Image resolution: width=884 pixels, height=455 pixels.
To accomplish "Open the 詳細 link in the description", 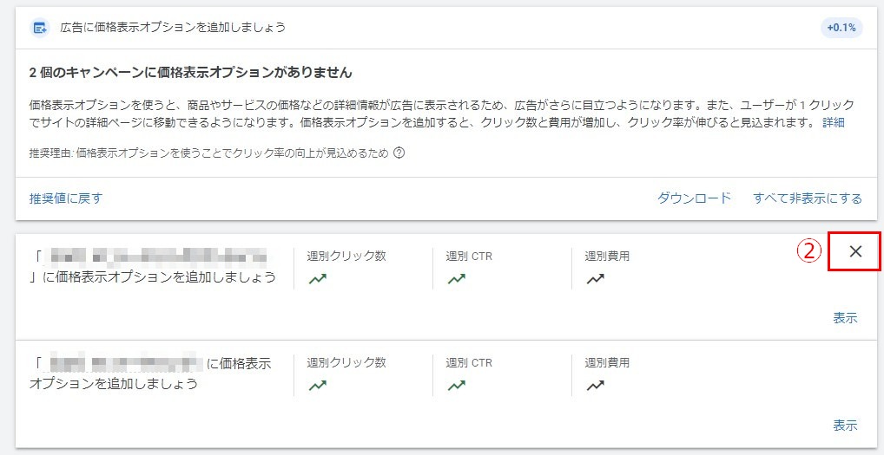I will pyautogui.click(x=834, y=122).
